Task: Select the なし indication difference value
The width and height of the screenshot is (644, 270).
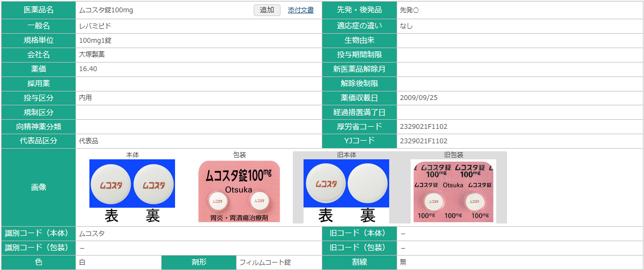Action: 406,26
